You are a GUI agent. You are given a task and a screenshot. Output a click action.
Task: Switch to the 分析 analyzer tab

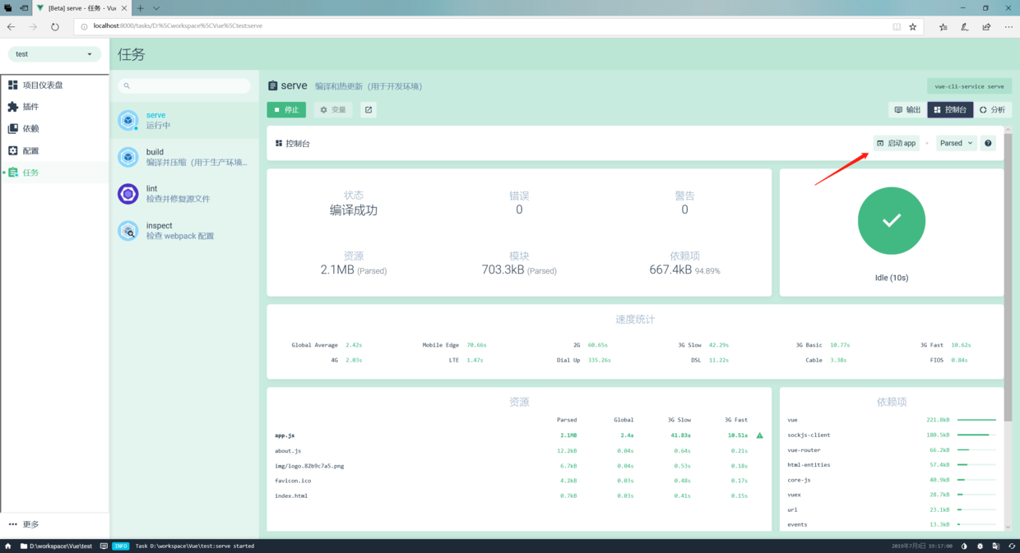[x=992, y=109]
